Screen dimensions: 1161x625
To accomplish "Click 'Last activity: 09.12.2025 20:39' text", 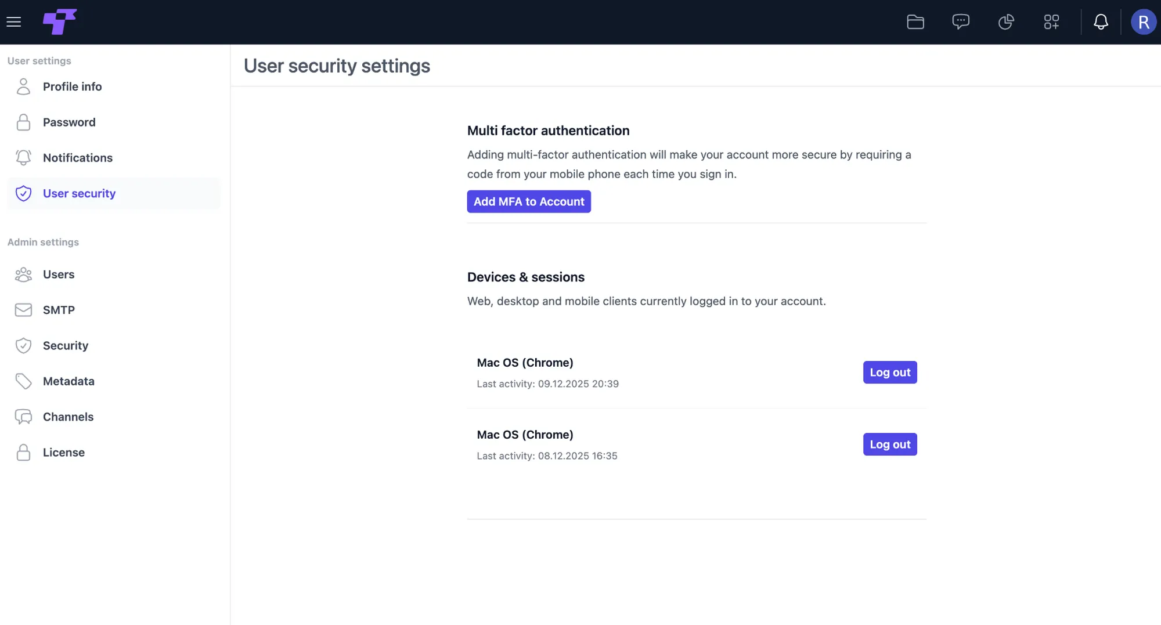I will point(548,384).
